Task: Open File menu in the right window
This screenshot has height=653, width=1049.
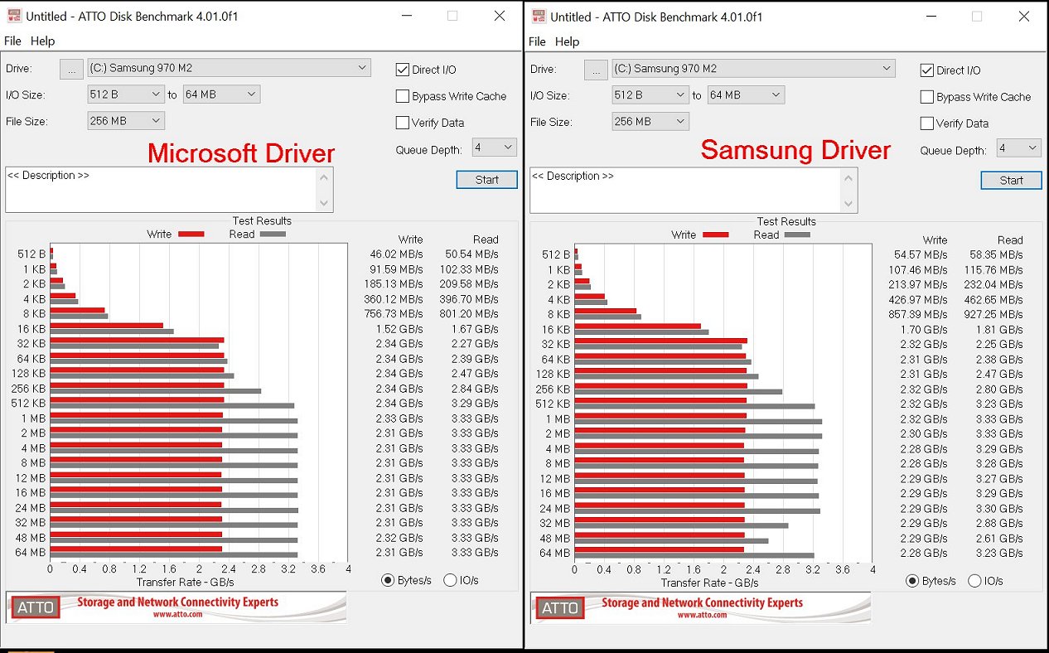Action: tap(537, 41)
